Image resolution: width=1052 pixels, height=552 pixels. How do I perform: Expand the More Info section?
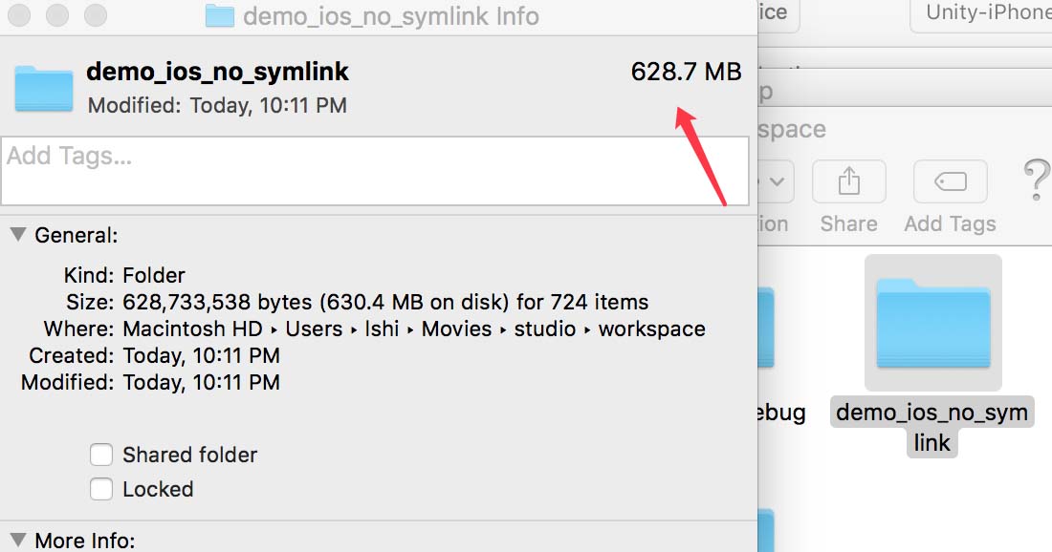click(x=17, y=540)
